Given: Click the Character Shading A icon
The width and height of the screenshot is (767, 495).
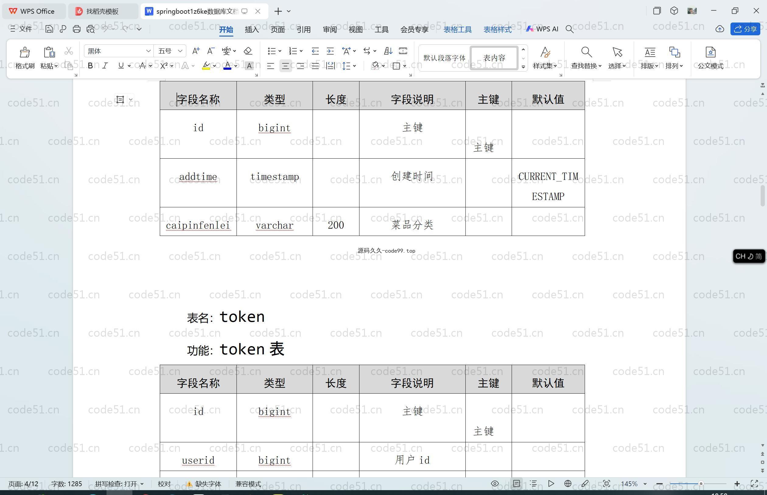Looking at the screenshot, I should [249, 66].
